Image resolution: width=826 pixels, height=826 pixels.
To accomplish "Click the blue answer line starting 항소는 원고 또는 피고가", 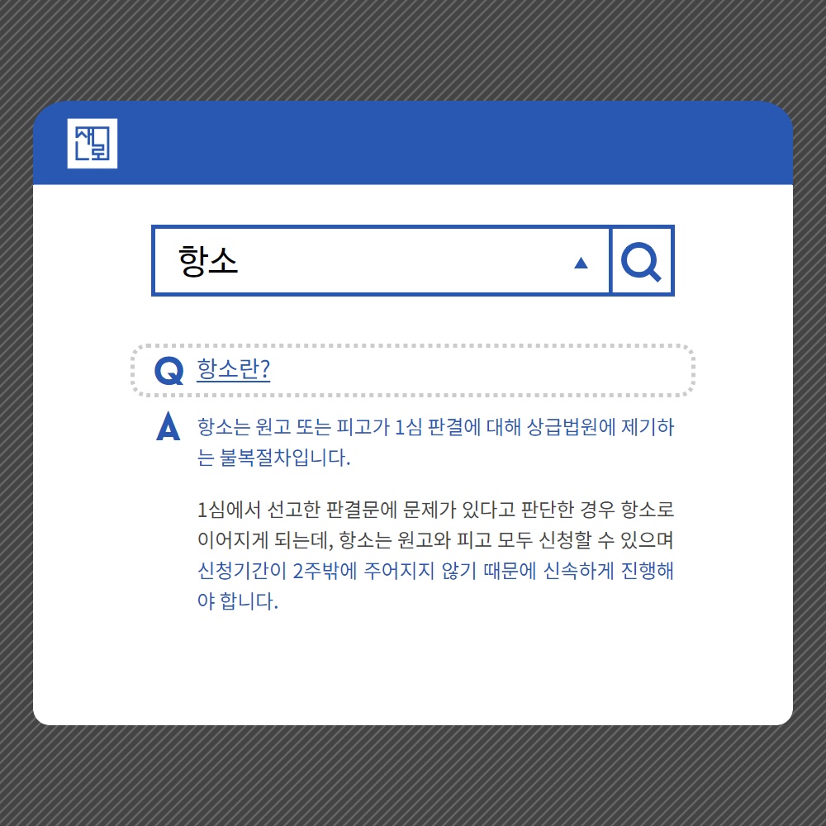I will pyautogui.click(x=435, y=427).
